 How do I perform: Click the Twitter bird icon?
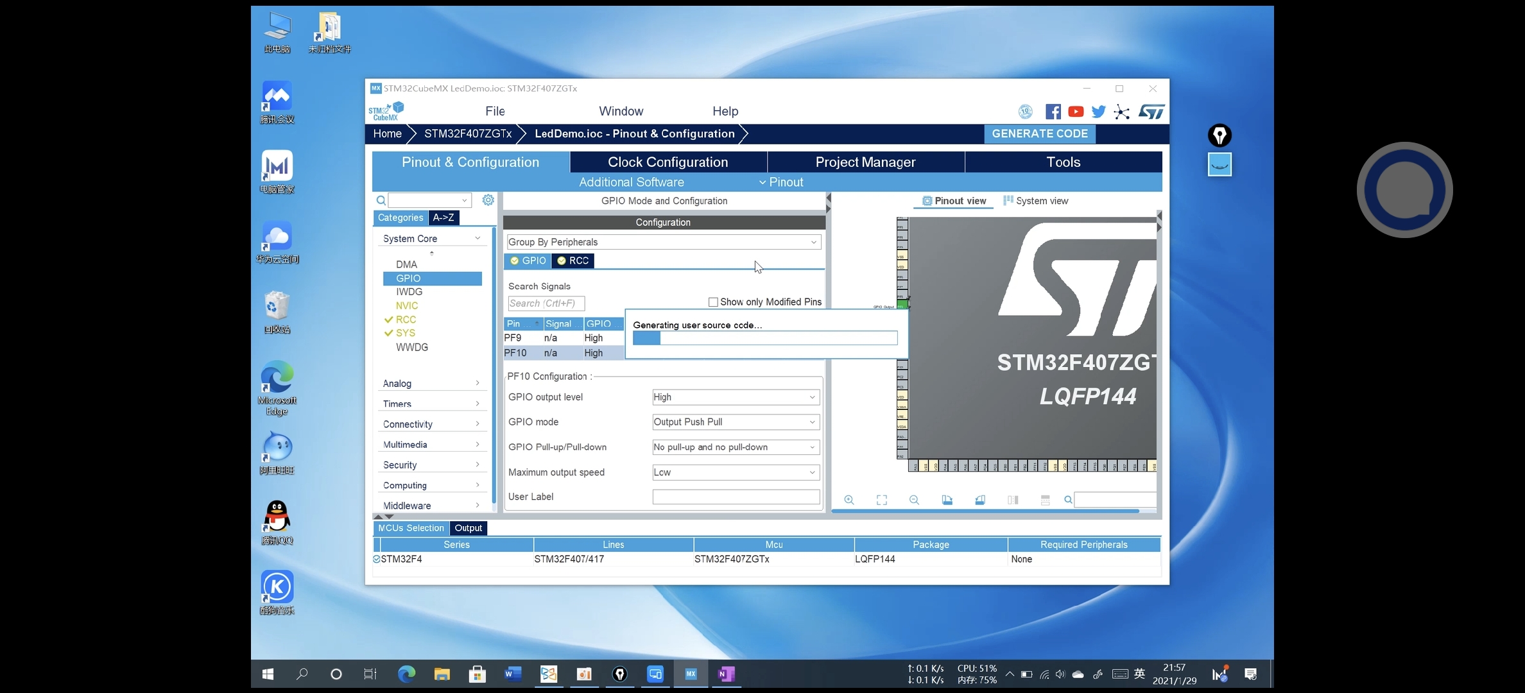coord(1098,112)
